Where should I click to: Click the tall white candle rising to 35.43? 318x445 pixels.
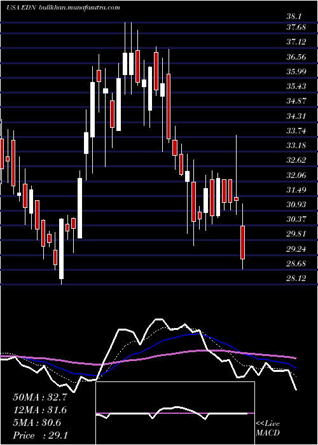93,109
